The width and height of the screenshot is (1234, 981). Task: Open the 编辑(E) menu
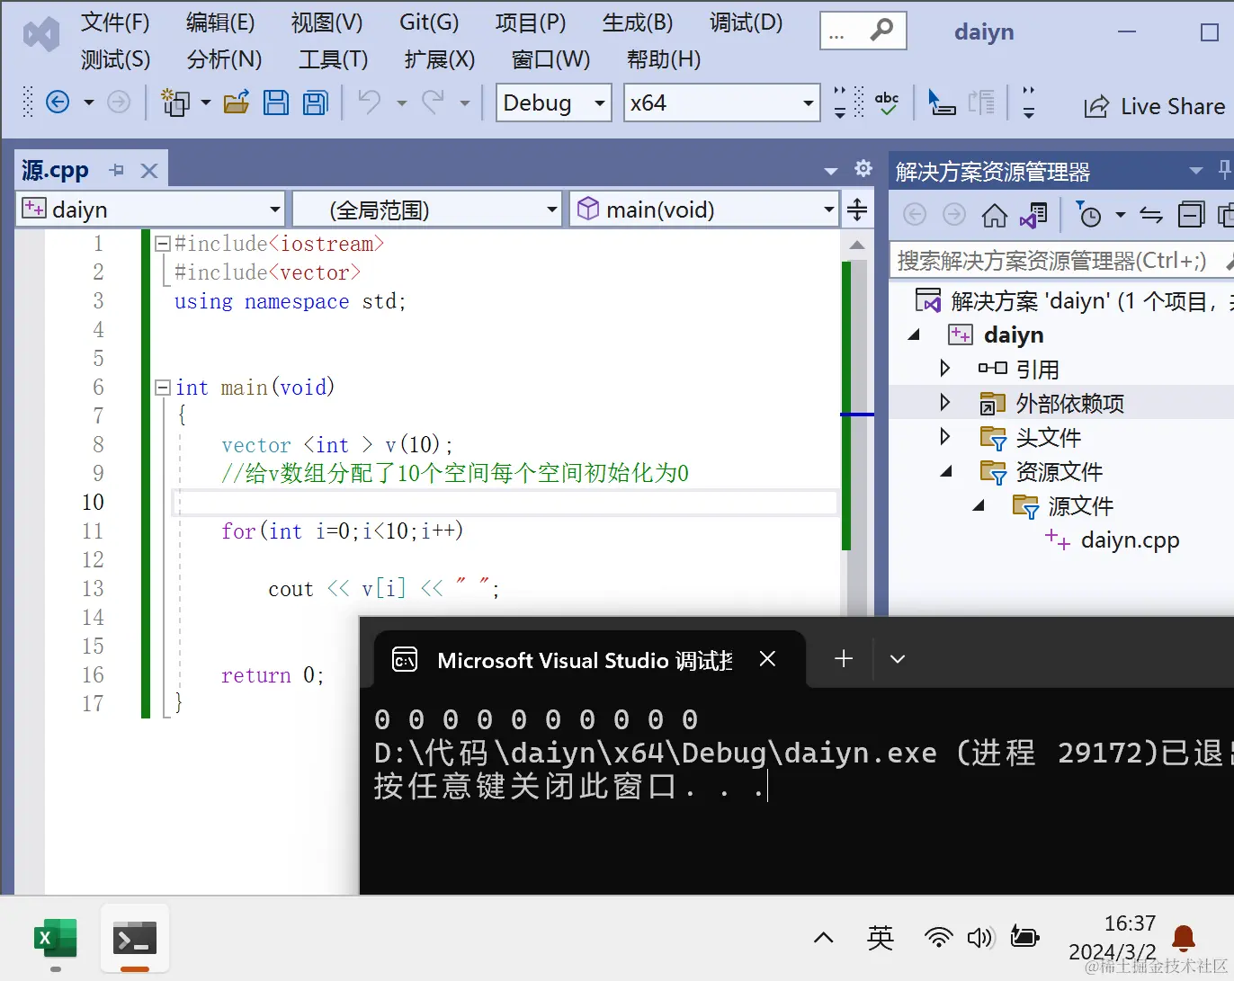(220, 22)
